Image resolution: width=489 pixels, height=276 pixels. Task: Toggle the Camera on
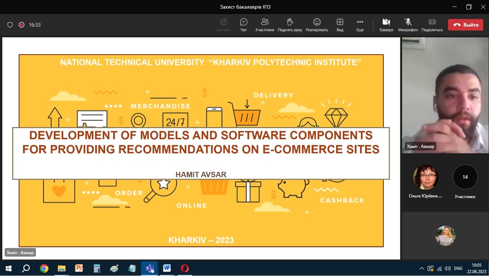[386, 25]
